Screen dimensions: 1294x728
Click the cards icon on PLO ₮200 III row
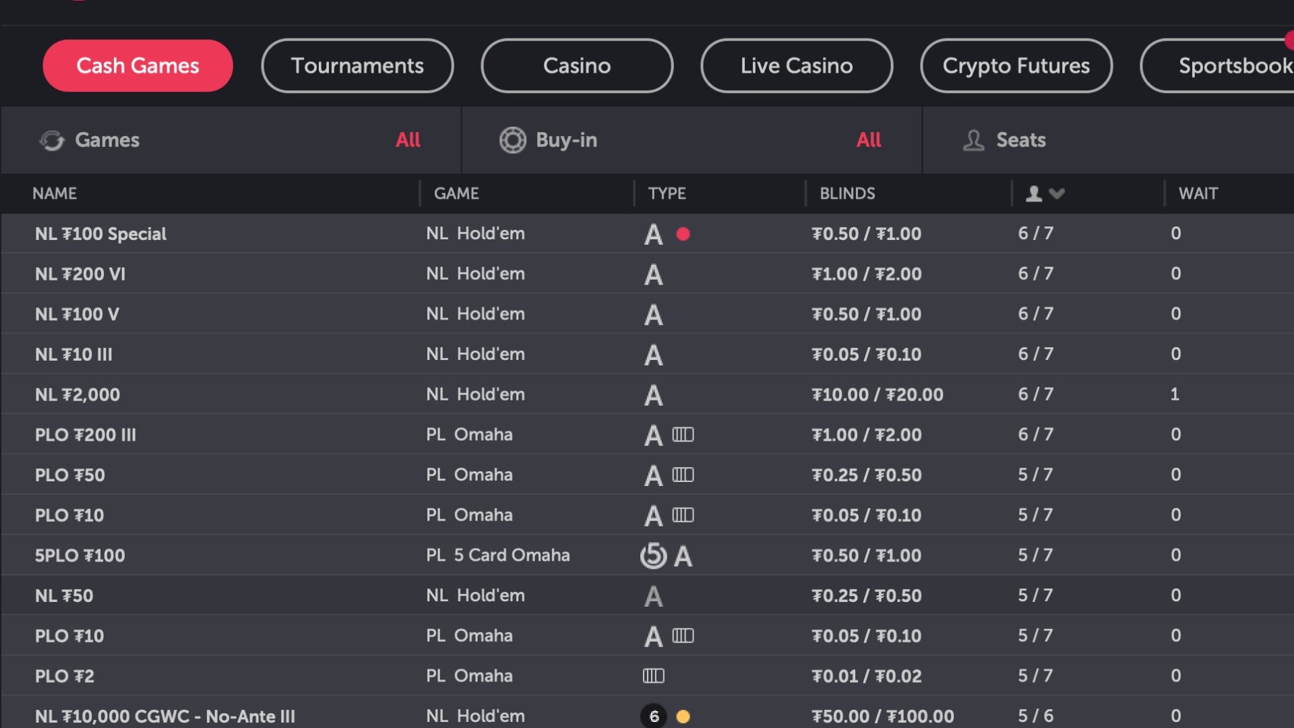click(x=683, y=435)
